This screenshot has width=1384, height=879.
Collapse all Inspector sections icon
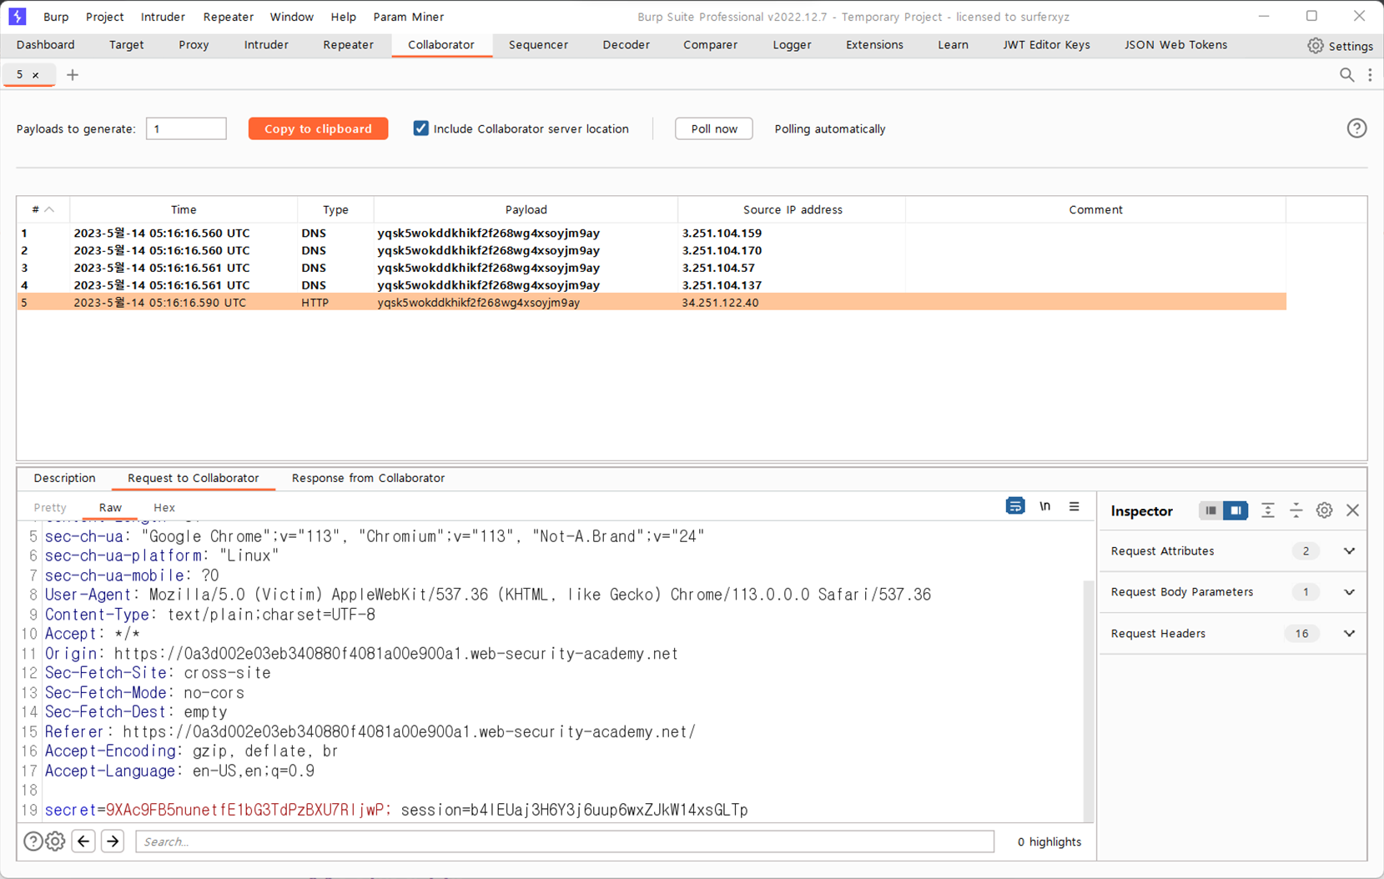(1296, 510)
